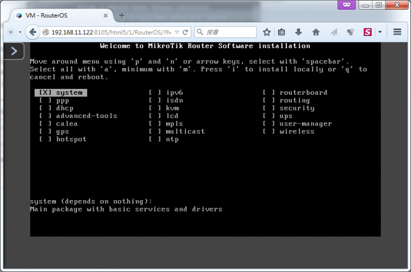Click the red S extension icon

click(368, 32)
